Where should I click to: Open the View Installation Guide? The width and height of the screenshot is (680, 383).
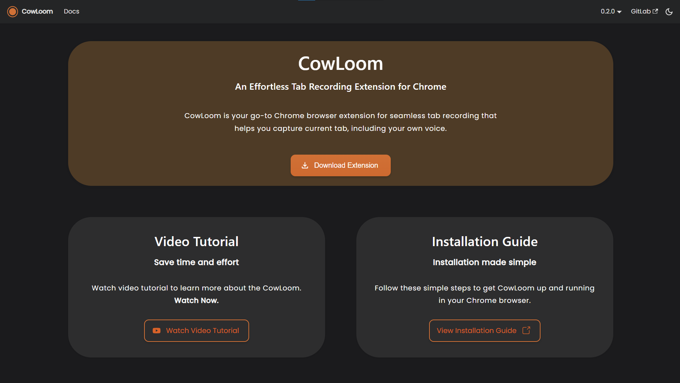tap(484, 331)
